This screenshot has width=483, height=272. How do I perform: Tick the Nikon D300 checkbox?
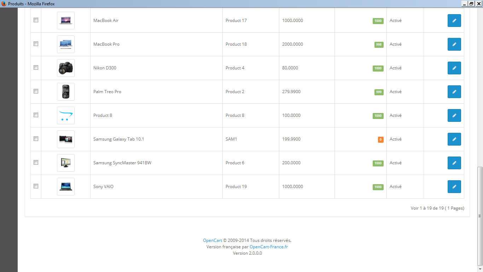(x=36, y=68)
